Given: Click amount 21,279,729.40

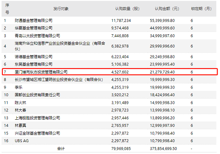Looking at the screenshot, I should click(x=162, y=72).
